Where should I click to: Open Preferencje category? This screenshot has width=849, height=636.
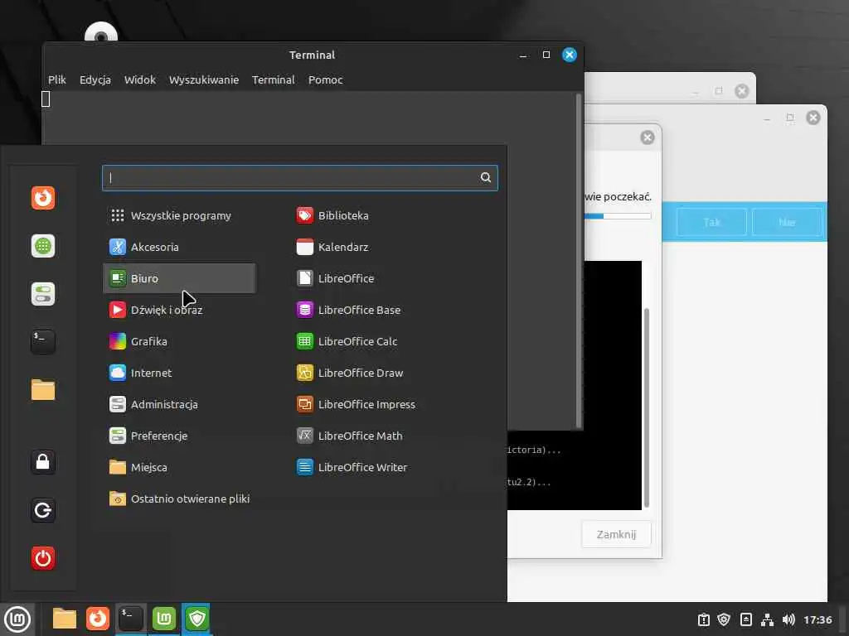pos(179,436)
